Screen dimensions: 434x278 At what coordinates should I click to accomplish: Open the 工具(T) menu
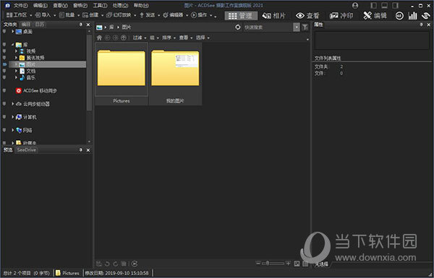pos(101,5)
